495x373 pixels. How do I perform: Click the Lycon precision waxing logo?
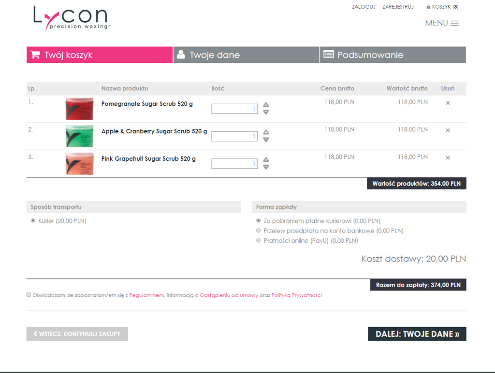(x=72, y=18)
